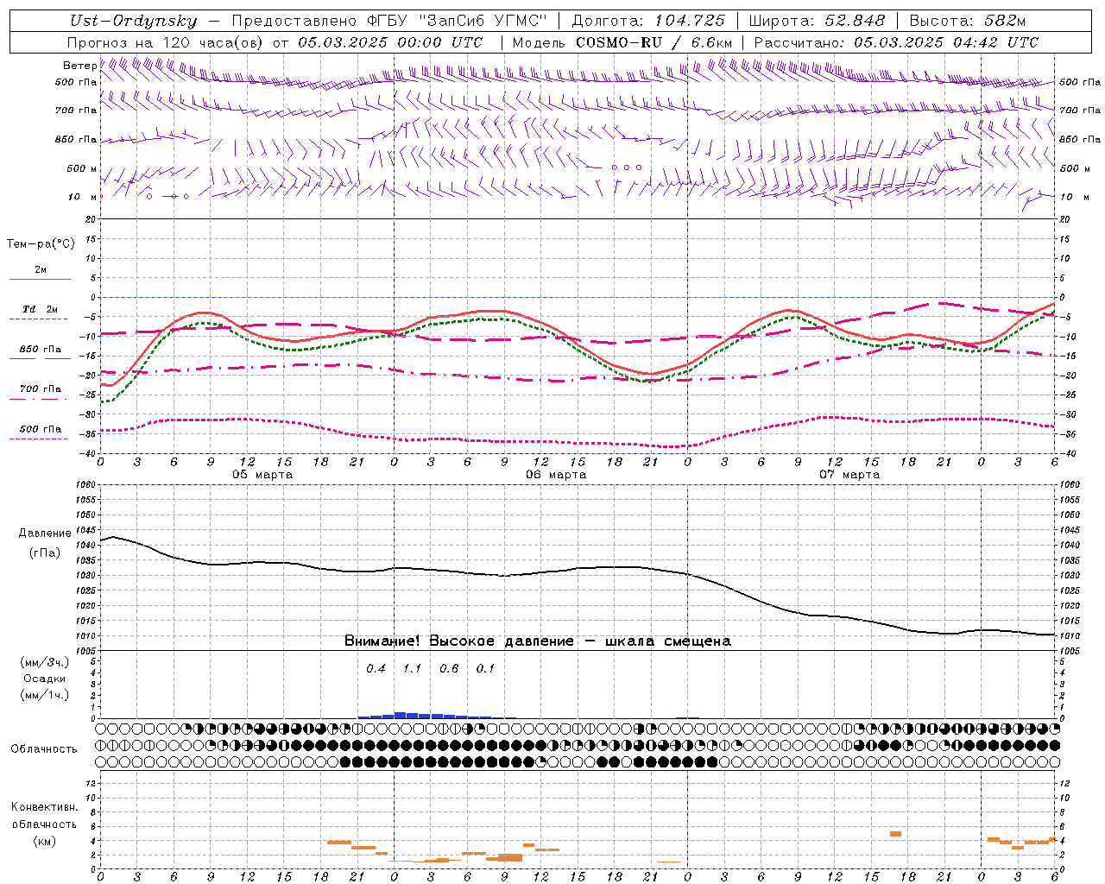This screenshot has height=884, width=1105.
Task: Click the precipitation value 1.1
Action: (413, 669)
